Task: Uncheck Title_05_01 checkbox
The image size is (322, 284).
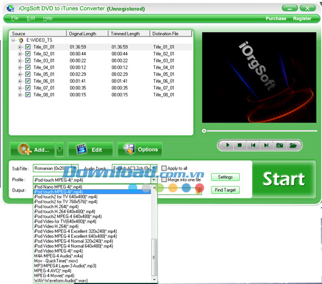Action: tap(28, 74)
